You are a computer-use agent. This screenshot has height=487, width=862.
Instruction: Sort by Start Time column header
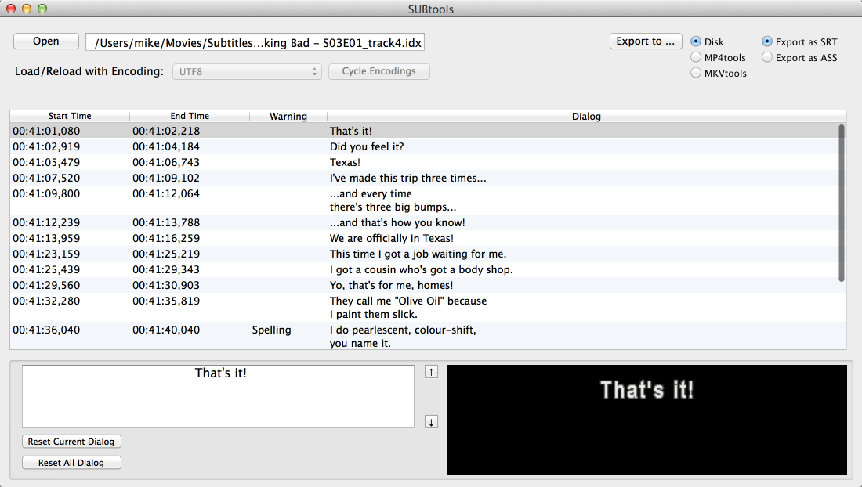pos(70,116)
